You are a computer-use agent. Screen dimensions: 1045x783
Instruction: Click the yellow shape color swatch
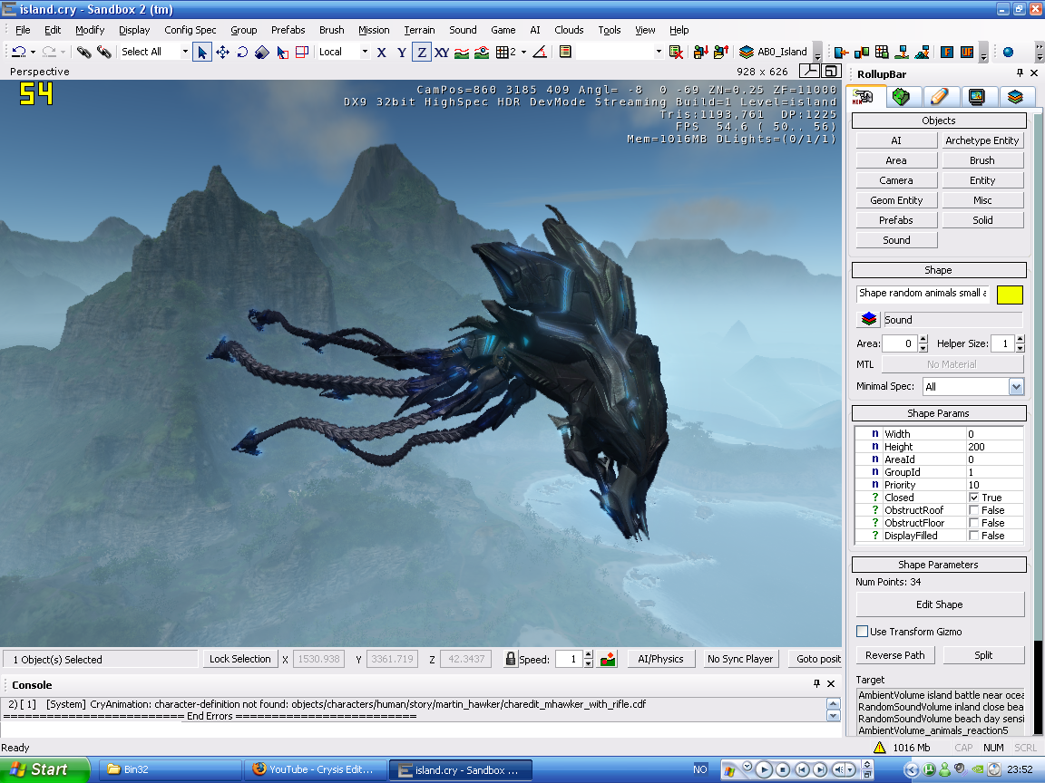(x=1009, y=295)
